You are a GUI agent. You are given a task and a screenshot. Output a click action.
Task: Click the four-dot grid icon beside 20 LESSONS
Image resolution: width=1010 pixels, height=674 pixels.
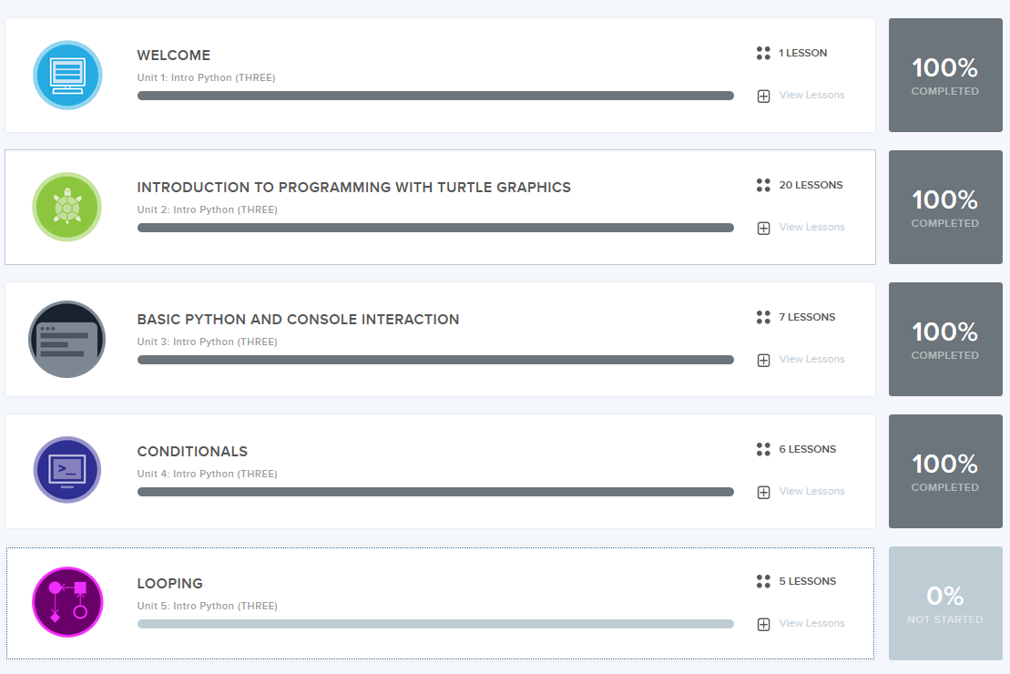point(763,185)
